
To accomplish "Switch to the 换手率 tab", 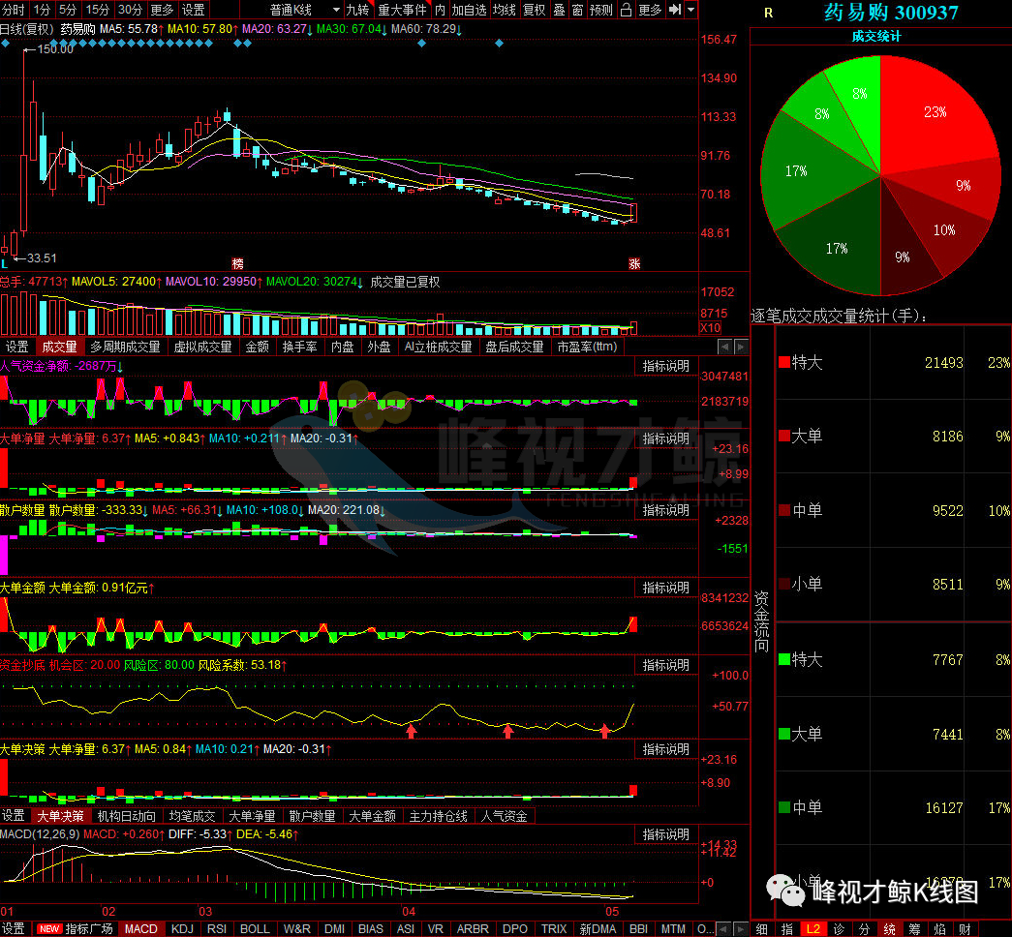I will tap(299, 348).
